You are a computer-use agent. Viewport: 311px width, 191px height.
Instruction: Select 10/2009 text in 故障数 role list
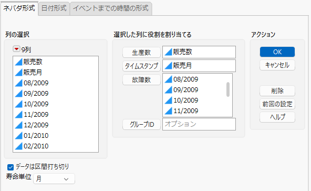click(x=186, y=100)
